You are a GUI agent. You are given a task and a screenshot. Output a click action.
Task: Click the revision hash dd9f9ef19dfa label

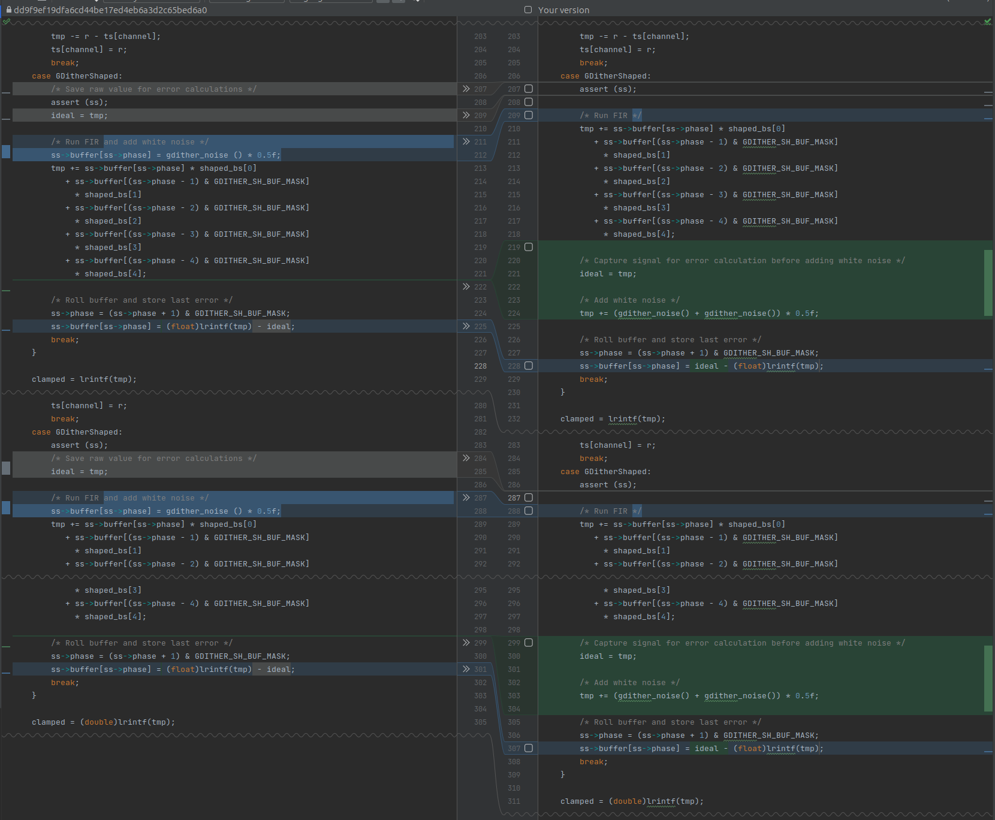click(x=110, y=10)
